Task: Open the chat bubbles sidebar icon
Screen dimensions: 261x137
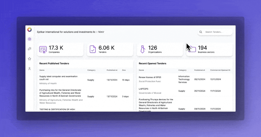Action: click(x=29, y=49)
